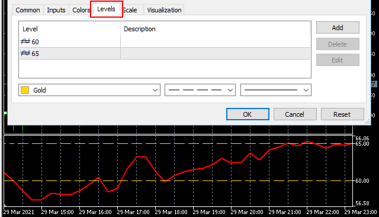Click the dialog resize grip corner
Viewport: 379px width, 217px height.
coord(367,122)
